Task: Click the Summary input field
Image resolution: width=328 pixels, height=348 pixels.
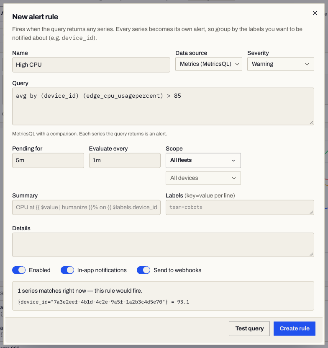Action: click(86, 207)
